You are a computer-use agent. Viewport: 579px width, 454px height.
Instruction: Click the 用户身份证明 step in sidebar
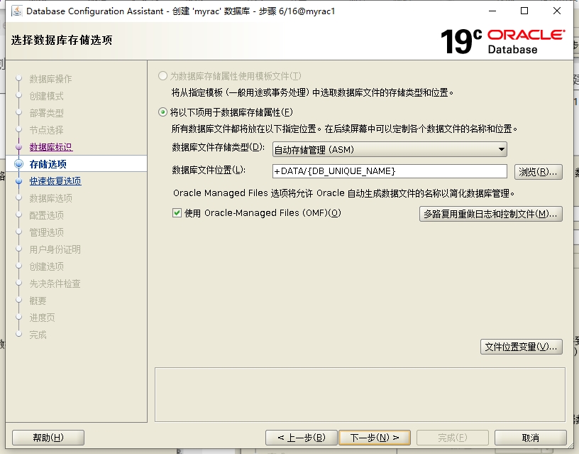coord(55,249)
